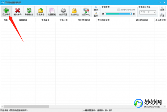Click the 发出物流信息 column header
The width and height of the screenshot is (167, 112).
[x=113, y=20]
